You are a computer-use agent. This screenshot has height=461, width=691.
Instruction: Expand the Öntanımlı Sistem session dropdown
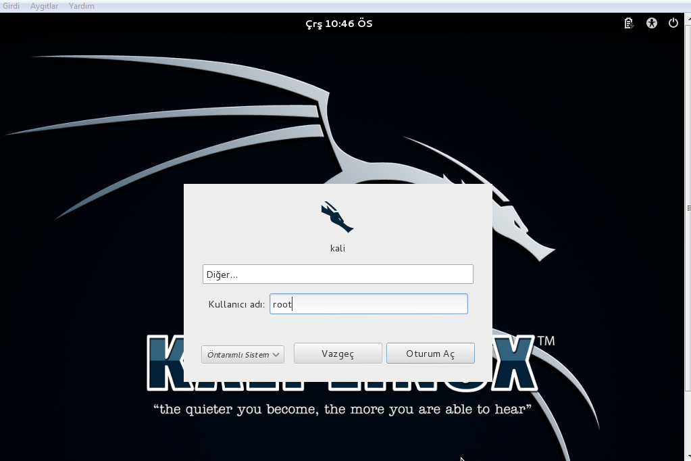click(242, 354)
